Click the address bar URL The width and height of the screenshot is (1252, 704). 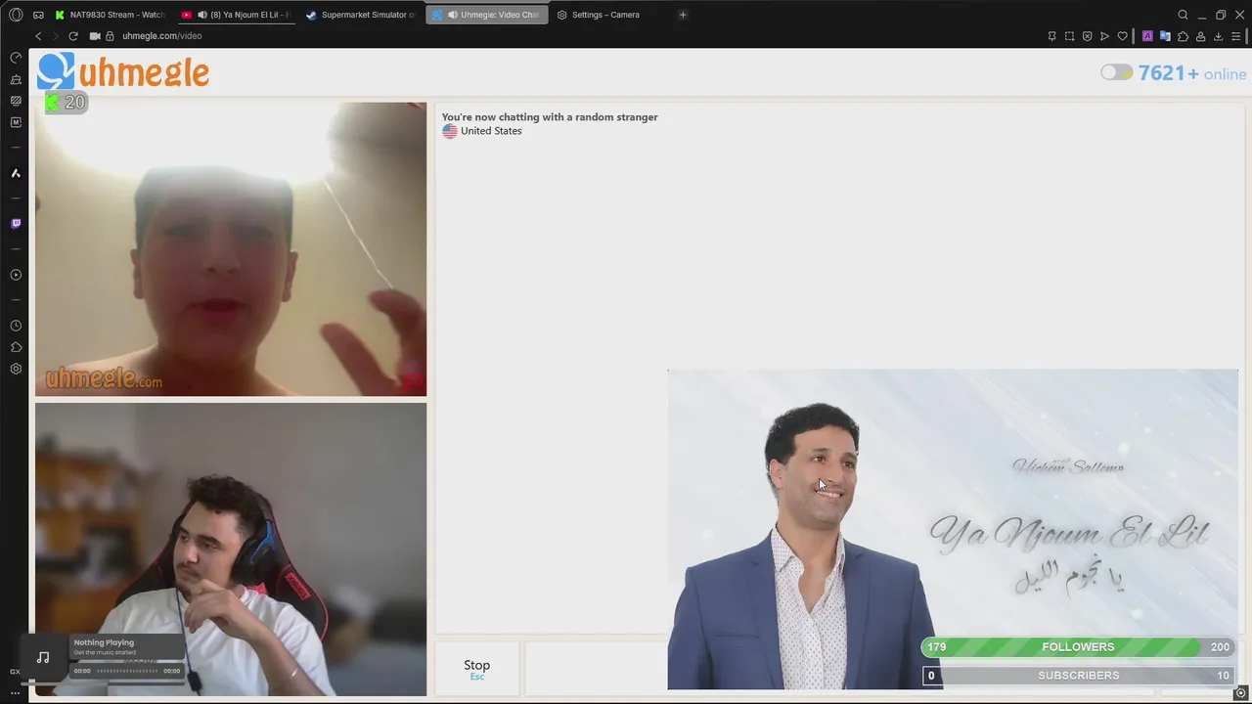(x=162, y=36)
